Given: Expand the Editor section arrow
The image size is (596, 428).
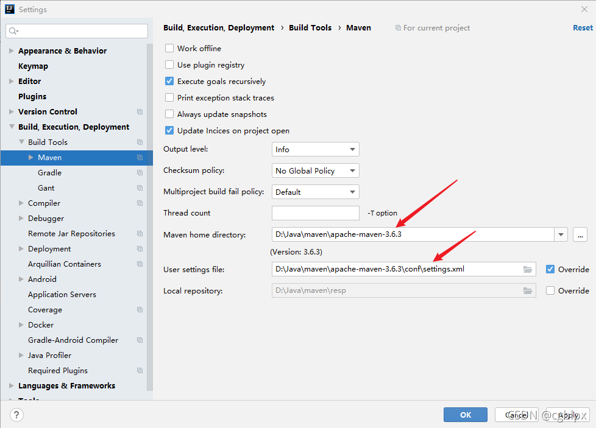Looking at the screenshot, I should [12, 81].
